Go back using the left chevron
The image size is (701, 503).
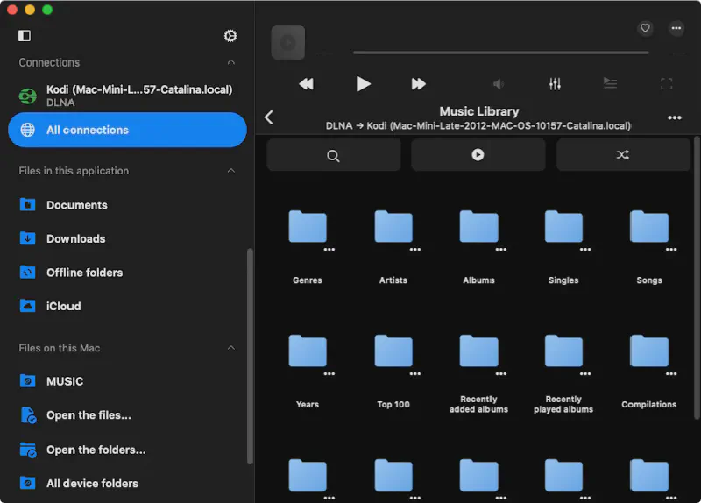point(269,117)
